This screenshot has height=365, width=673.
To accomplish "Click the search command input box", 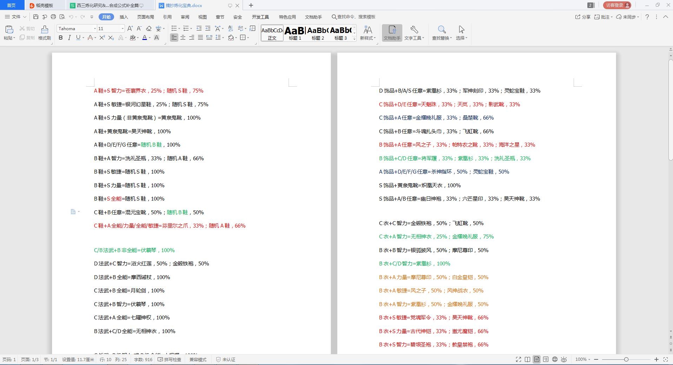I will tap(354, 17).
